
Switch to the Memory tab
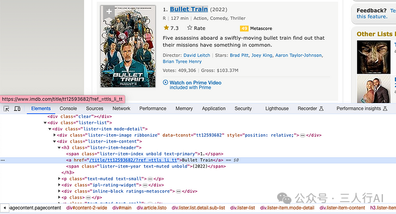[x=184, y=109]
